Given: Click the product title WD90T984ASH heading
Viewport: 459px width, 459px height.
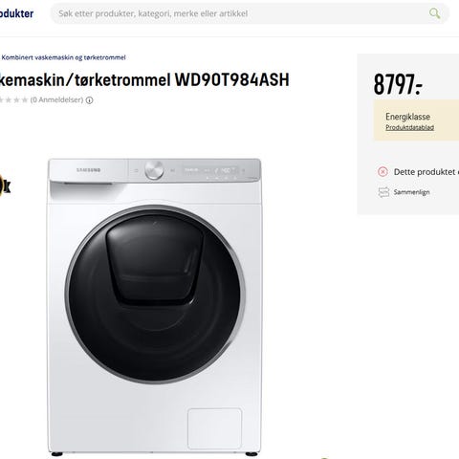Looking at the screenshot, I should pyautogui.click(x=144, y=79).
